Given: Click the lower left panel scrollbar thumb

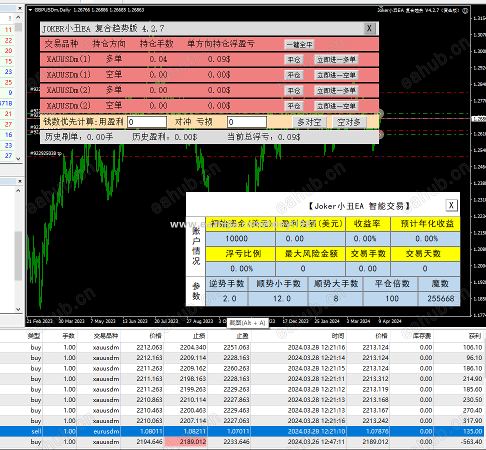Looking at the screenshot, I should (18, 255).
